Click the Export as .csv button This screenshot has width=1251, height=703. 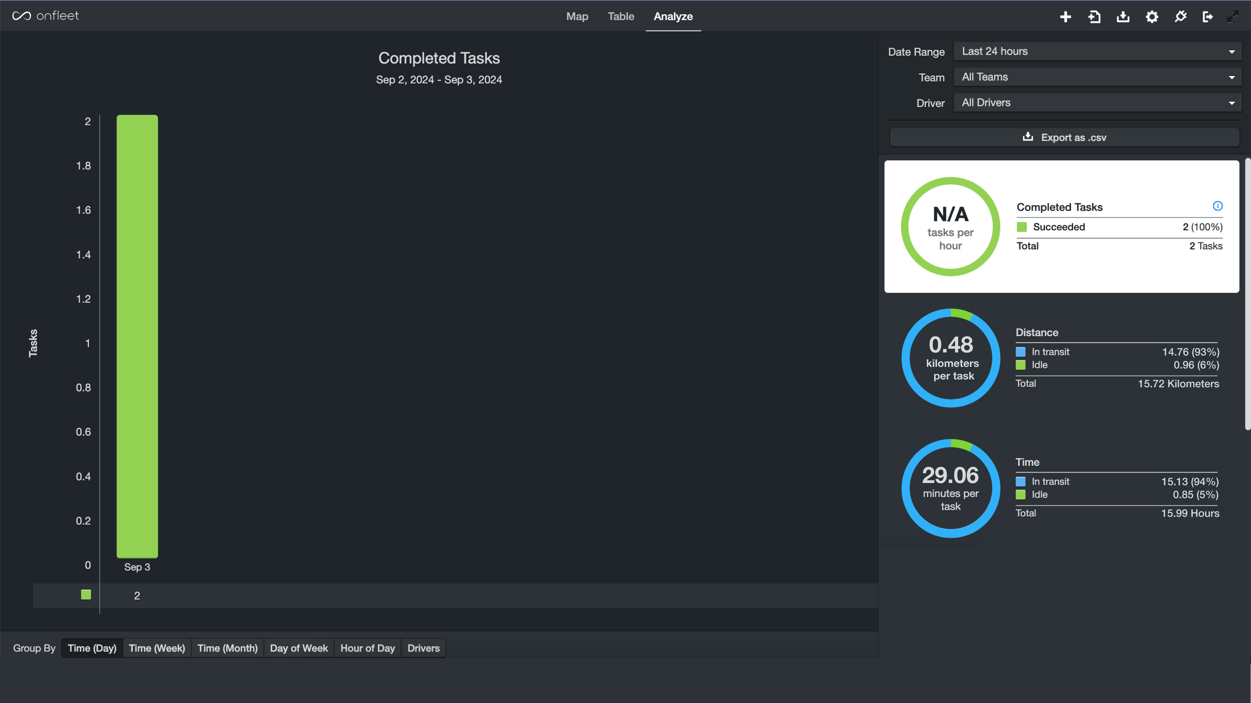click(x=1064, y=137)
